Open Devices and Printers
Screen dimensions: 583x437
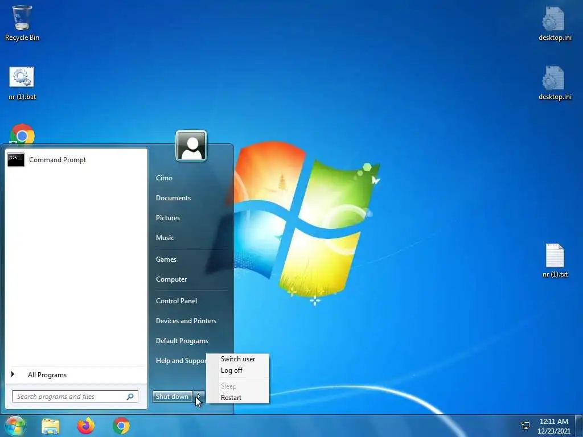click(x=186, y=321)
